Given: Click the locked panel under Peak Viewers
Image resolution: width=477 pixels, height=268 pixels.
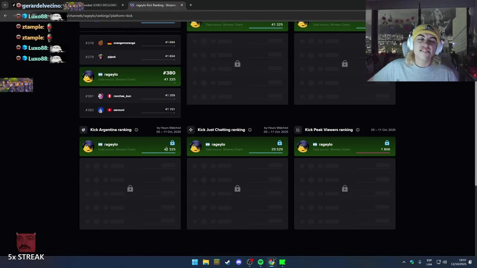Looking at the screenshot, I should (345, 194).
